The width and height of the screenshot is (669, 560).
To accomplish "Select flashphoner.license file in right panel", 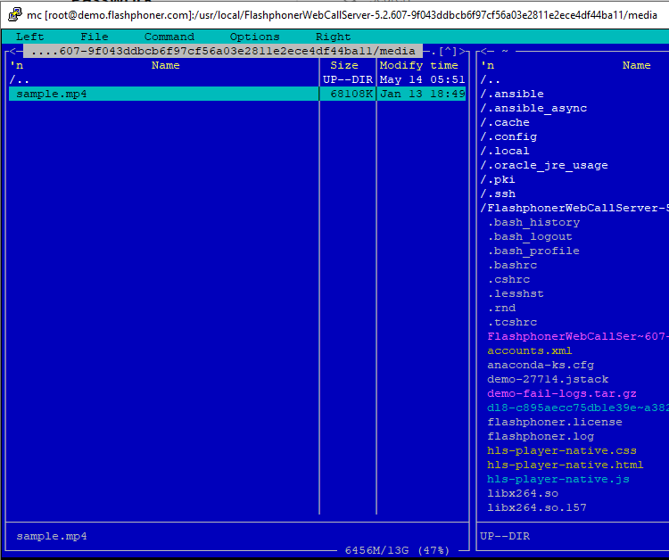I will 555,422.
